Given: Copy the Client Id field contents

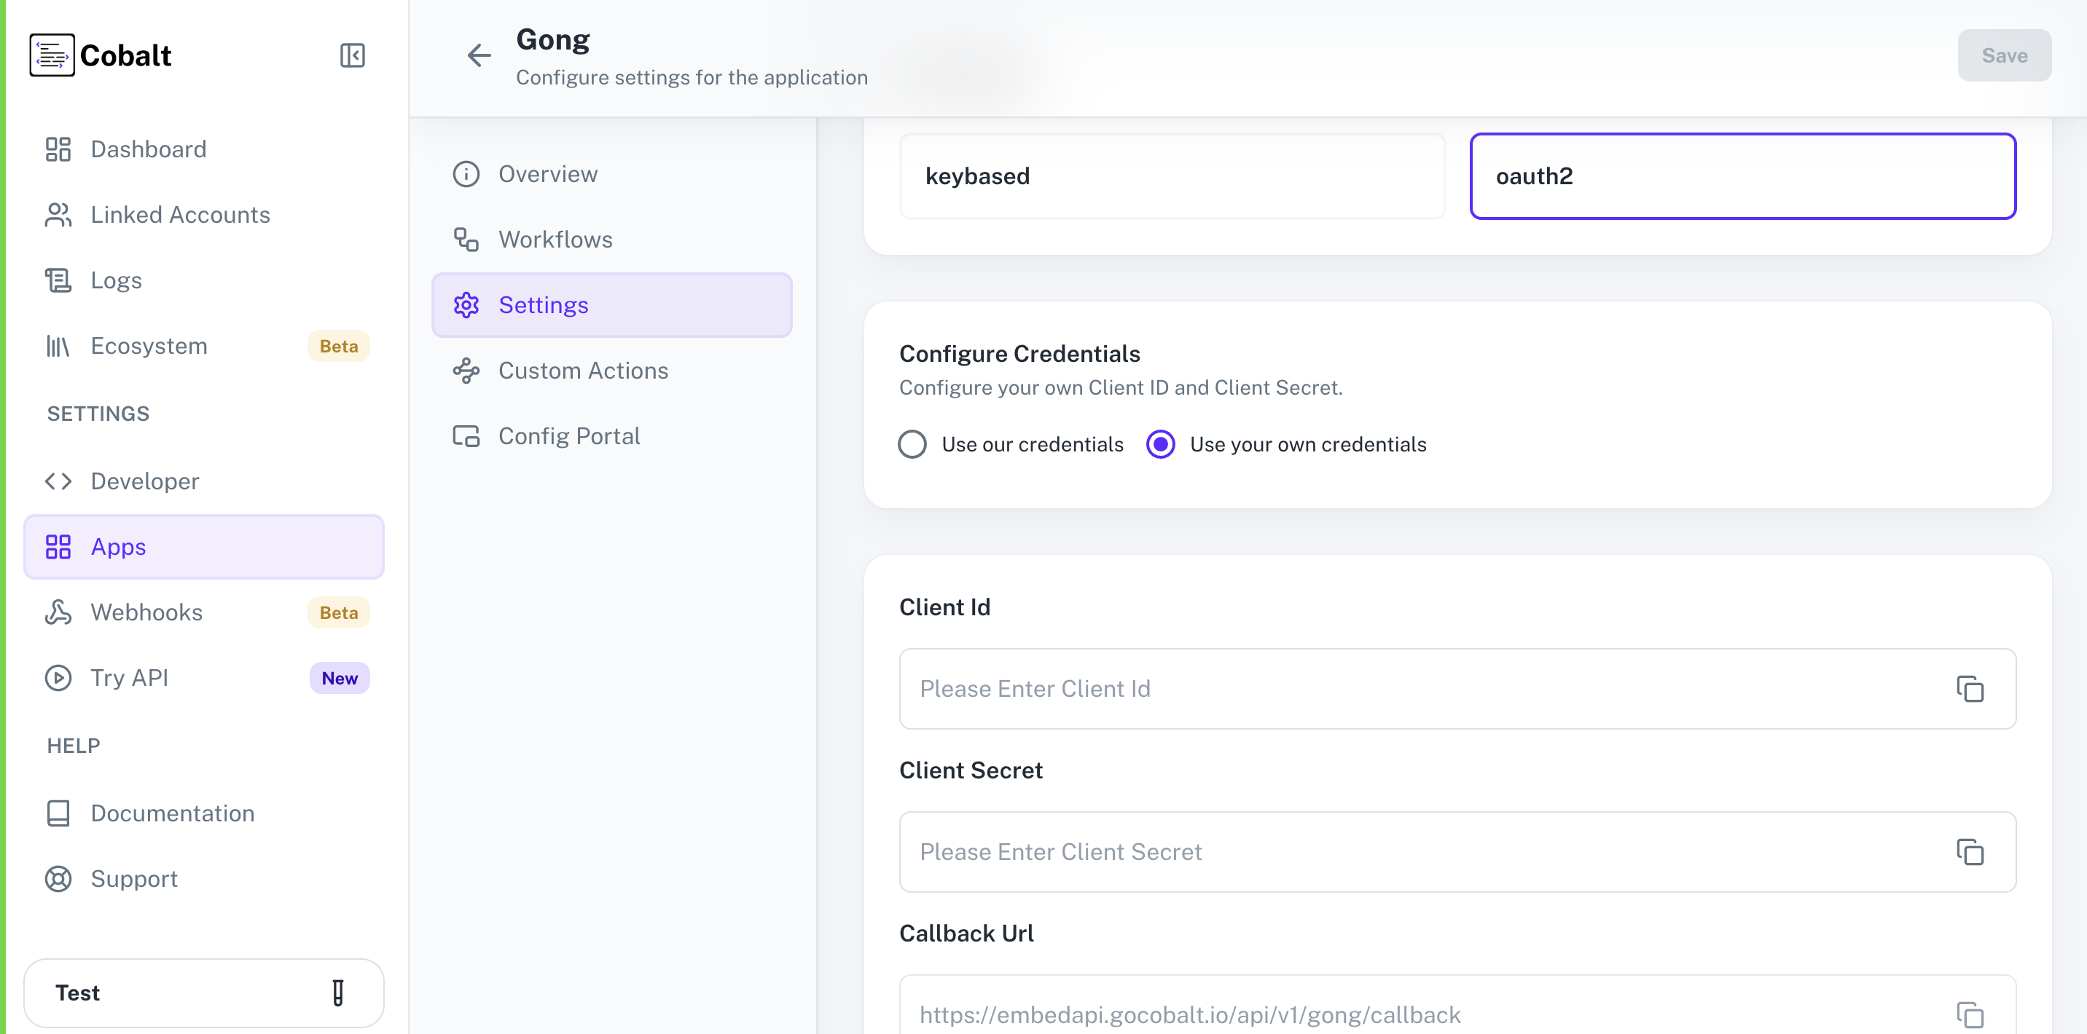Looking at the screenshot, I should point(1970,689).
